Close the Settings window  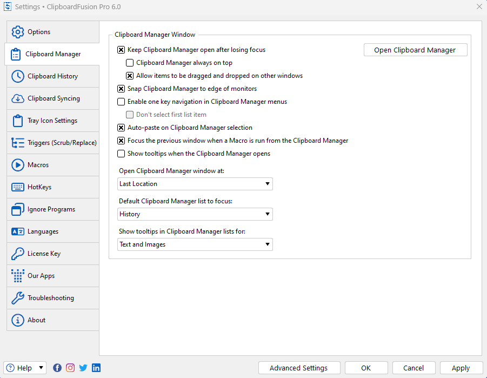click(479, 6)
